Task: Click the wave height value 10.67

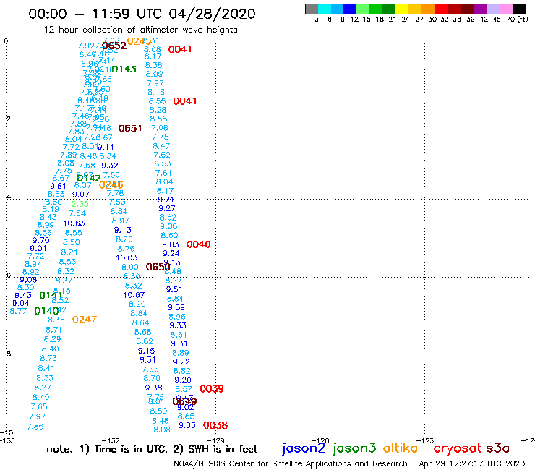Action: pos(134,295)
